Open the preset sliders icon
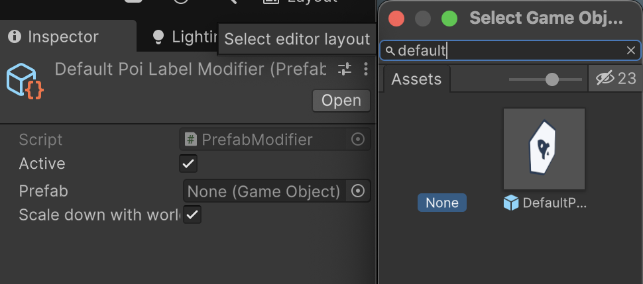The image size is (643, 284). pyautogui.click(x=345, y=69)
